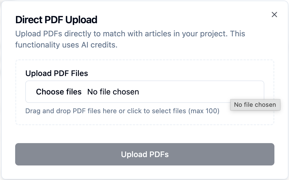
Task: Click the 'This functionality uses AI credits' sentence
Action: (x=66, y=45)
